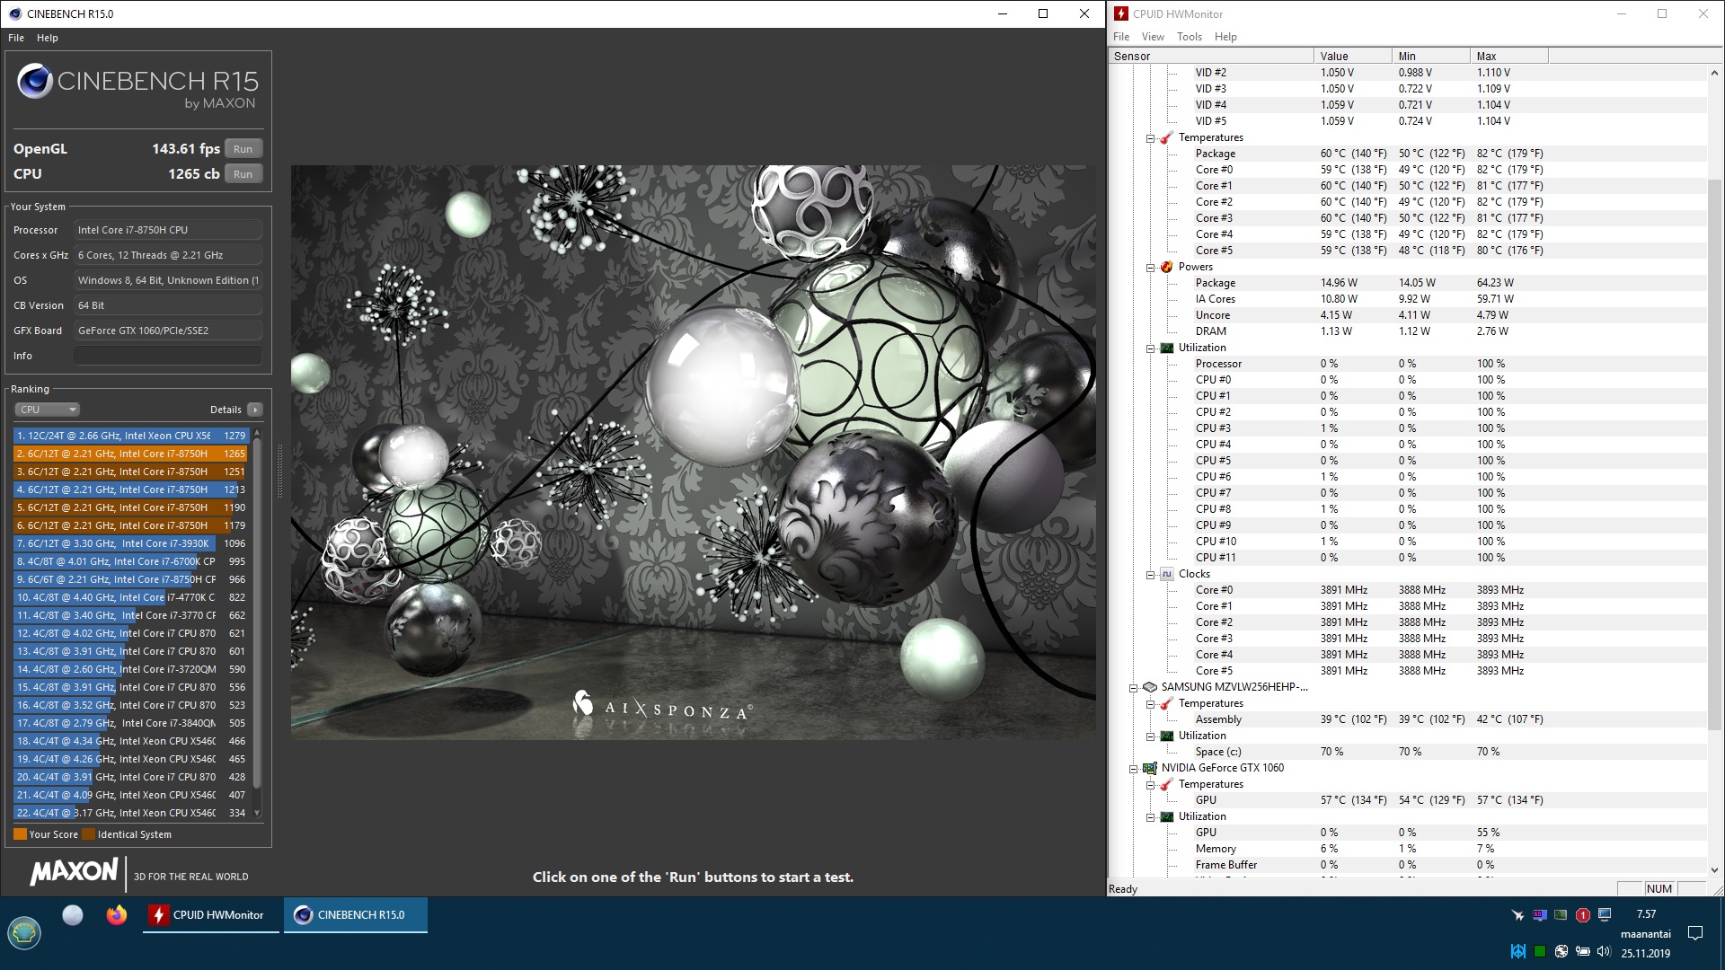Collapse the Temperatures node under CPU

click(1150, 138)
